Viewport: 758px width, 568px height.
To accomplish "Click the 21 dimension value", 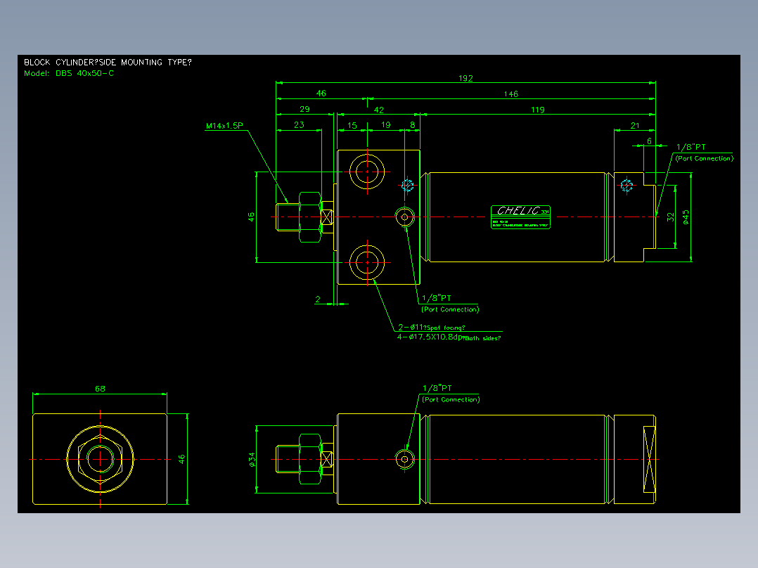I will click(x=635, y=126).
